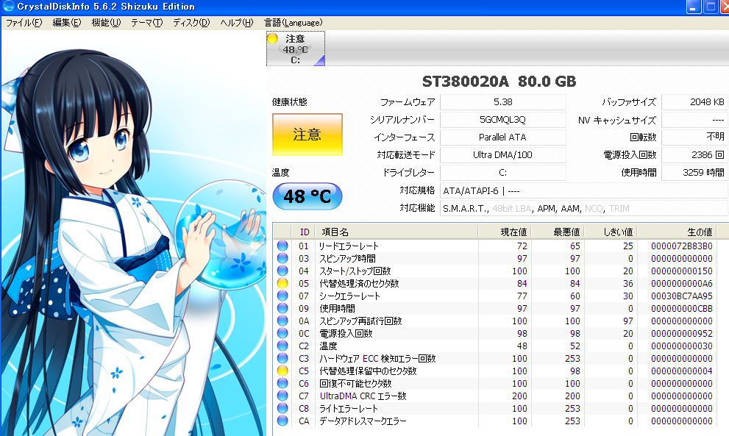
Task: Select the UltraDMA CRC エラー数 attribute name
Action: pyautogui.click(x=363, y=396)
